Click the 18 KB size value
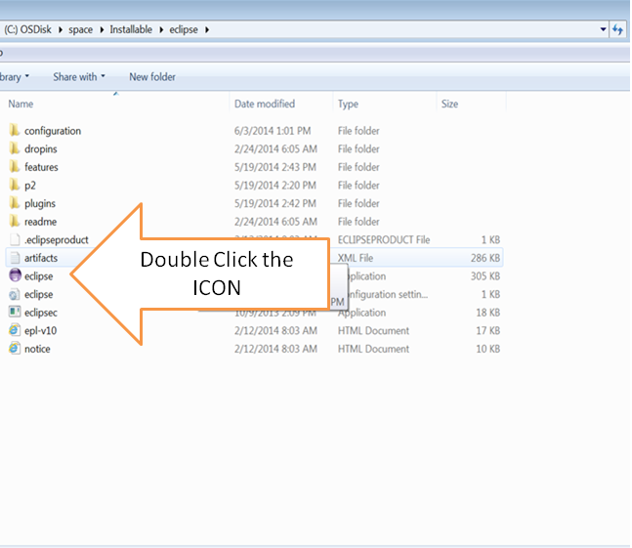Image resolution: width=632 pixels, height=548 pixels. coord(487,313)
